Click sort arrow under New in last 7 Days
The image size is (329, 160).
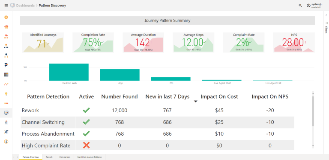click(195, 102)
